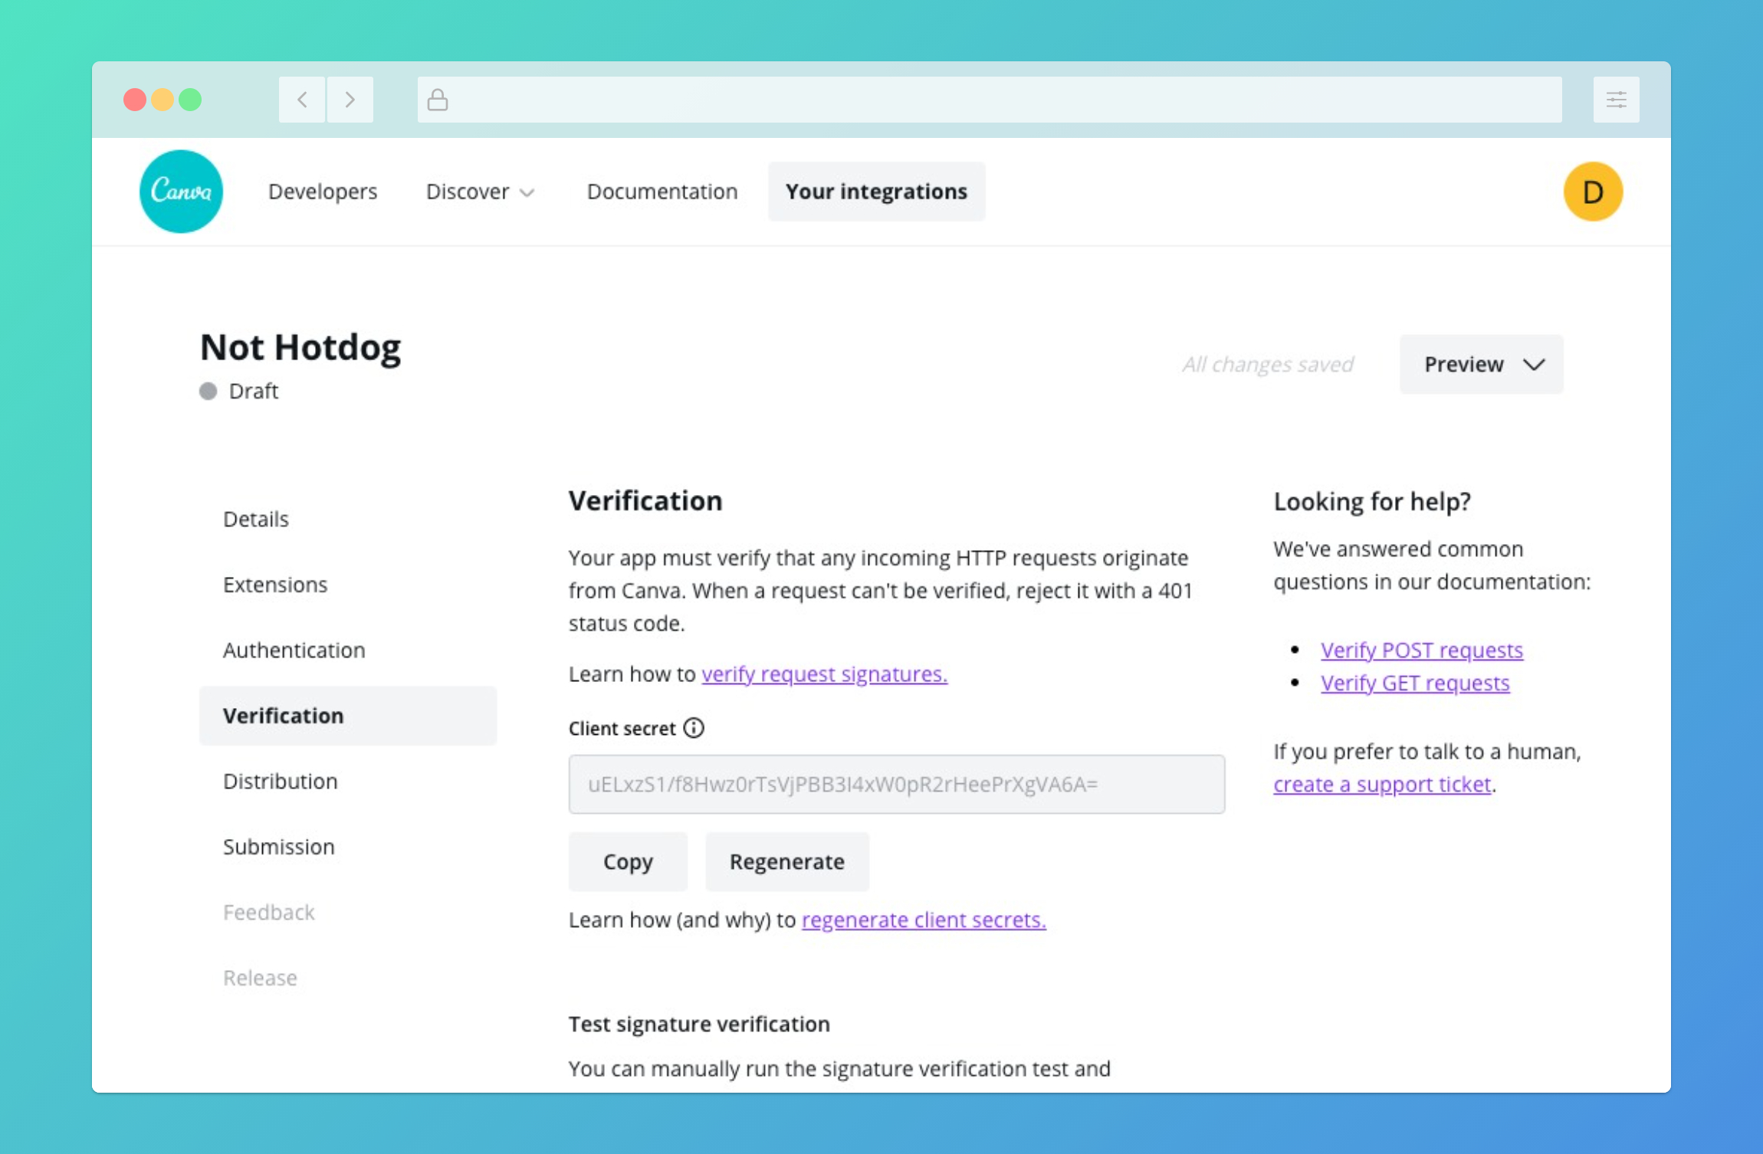The image size is (1763, 1154).
Task: Open the yellow D profile avatar
Action: [1593, 192]
